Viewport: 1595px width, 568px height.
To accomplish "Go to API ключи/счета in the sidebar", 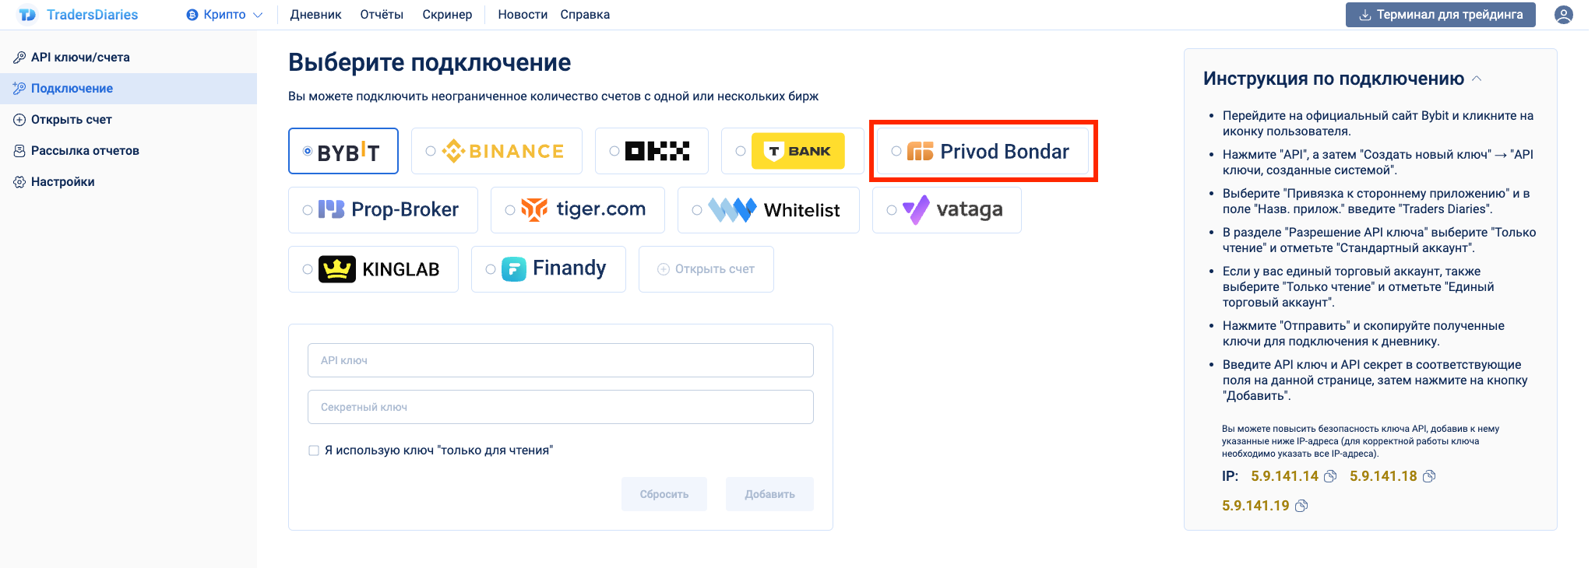I will 80,58.
